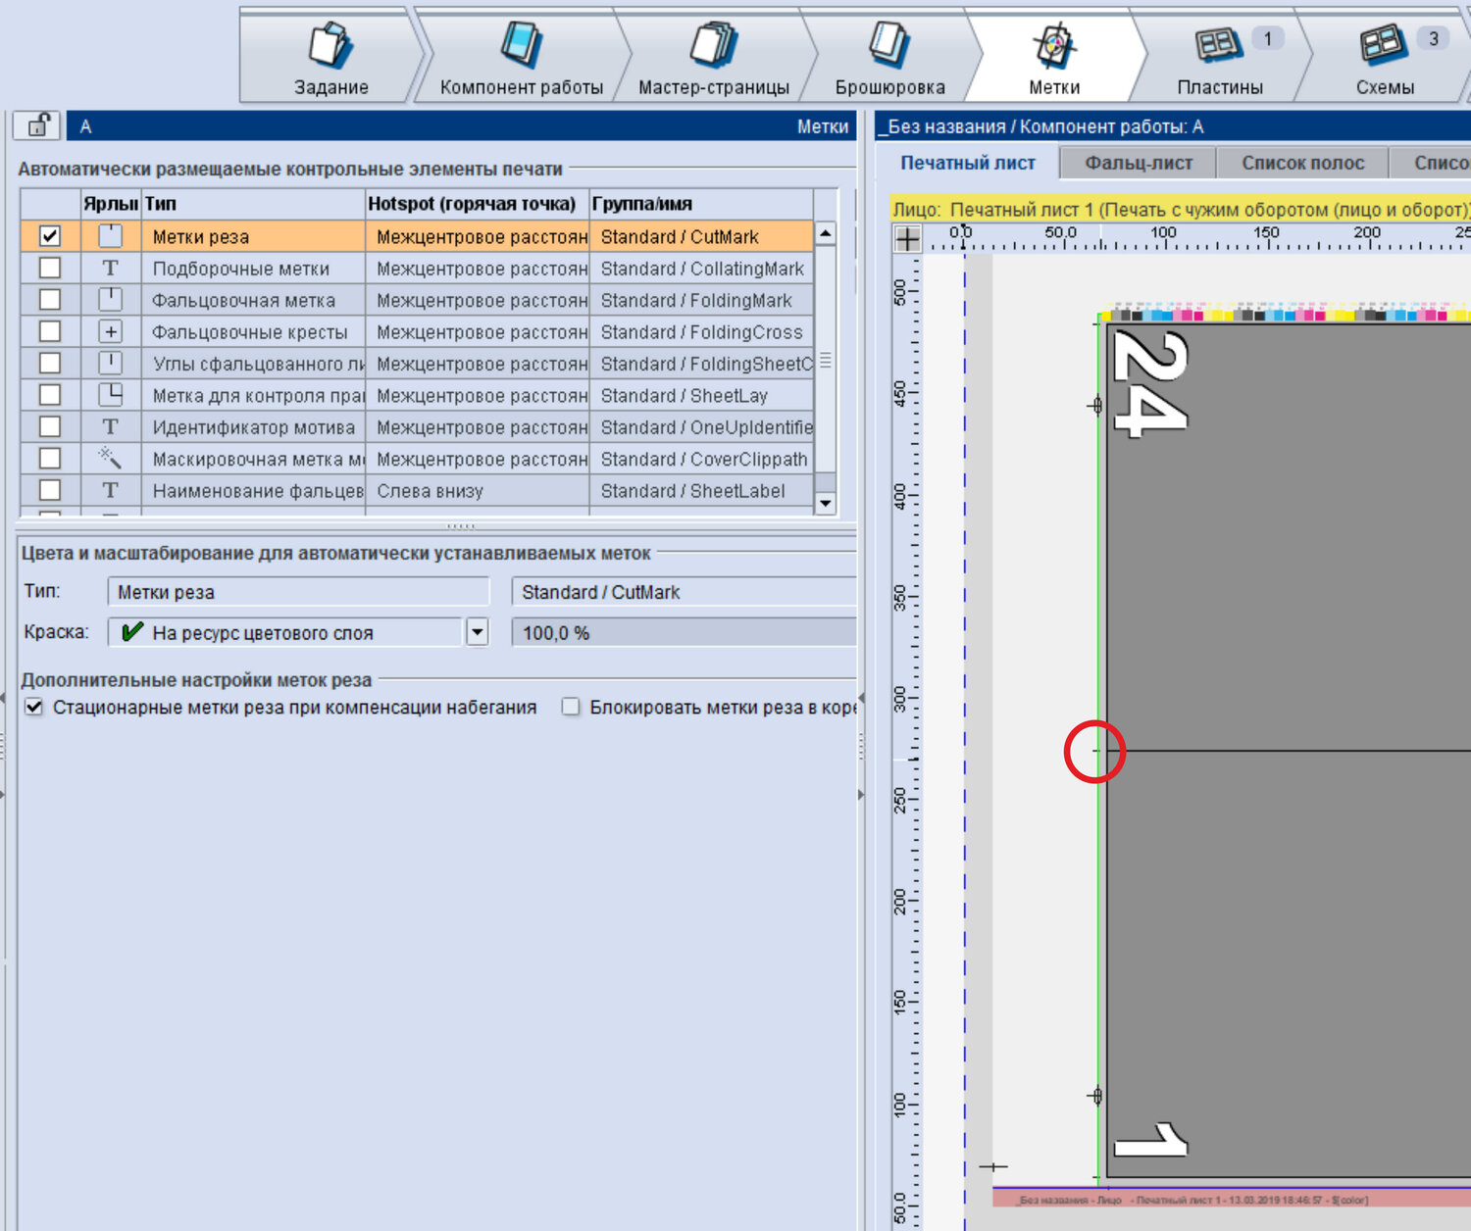Image resolution: width=1471 pixels, height=1231 pixels.
Task: Enable checkbox for Standard / CoverClippath row
Action: tap(50, 459)
